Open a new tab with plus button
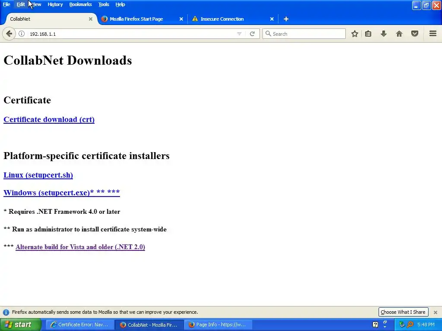 (286, 19)
